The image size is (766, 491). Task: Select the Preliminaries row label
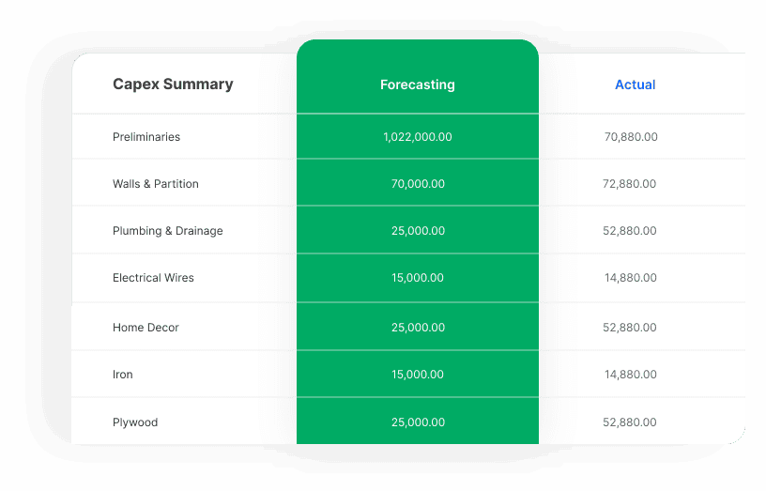click(146, 137)
